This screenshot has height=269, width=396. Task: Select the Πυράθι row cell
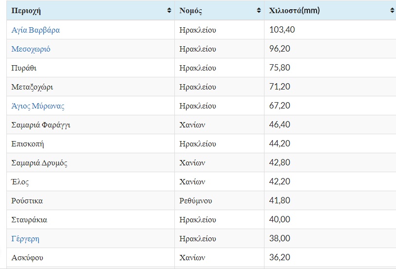(x=24, y=68)
